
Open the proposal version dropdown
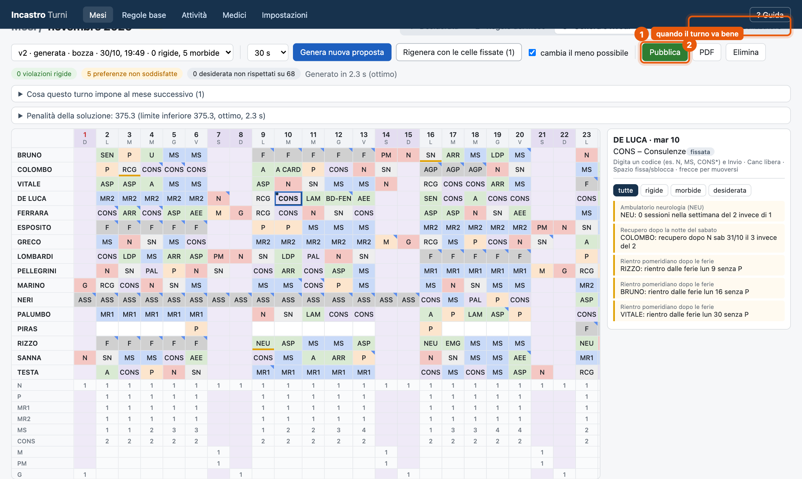(122, 53)
